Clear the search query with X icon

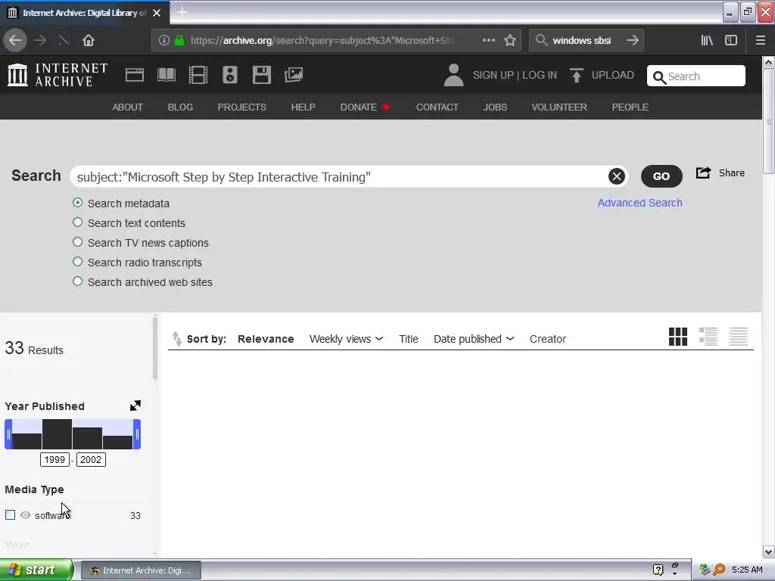click(x=616, y=176)
